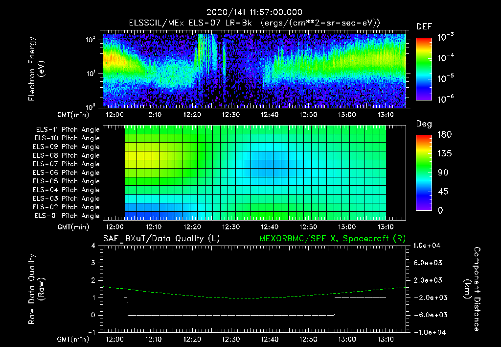Click the DEF legend title
Image resolution: width=501 pixels, height=347 pixels.
(x=424, y=26)
